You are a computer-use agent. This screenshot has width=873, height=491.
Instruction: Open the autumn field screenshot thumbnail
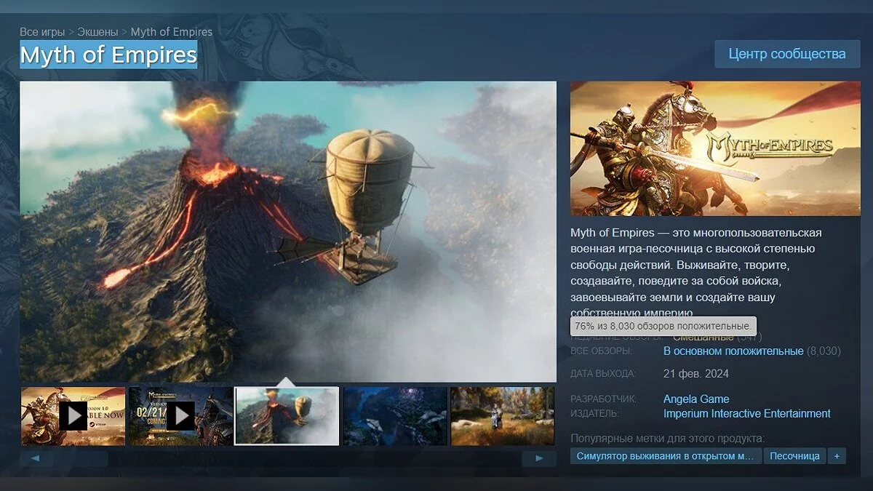tap(503, 416)
